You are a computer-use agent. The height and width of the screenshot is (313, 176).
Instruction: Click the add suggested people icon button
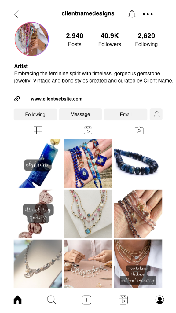point(156,114)
